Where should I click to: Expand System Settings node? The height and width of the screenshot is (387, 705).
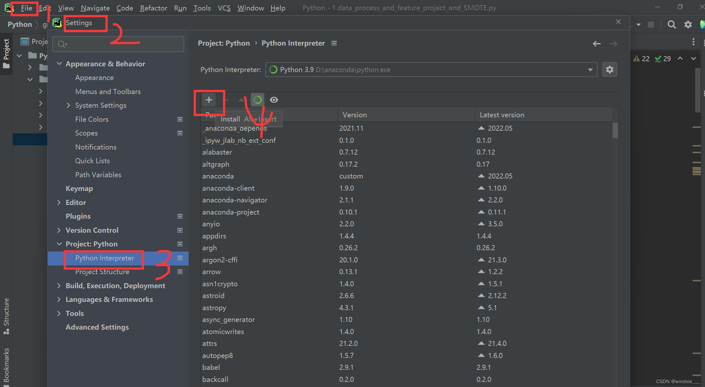(x=68, y=105)
